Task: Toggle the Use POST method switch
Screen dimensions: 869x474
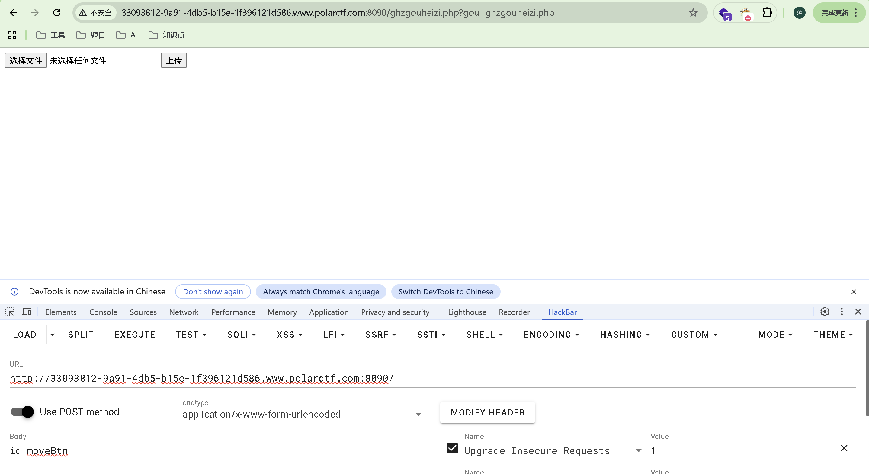Action: [22, 412]
